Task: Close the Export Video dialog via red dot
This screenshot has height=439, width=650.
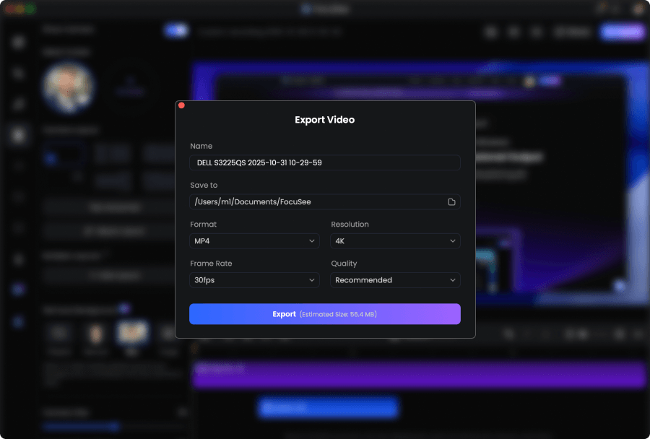Action: pyautogui.click(x=181, y=105)
